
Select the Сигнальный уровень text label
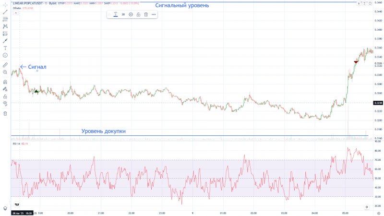click(182, 5)
